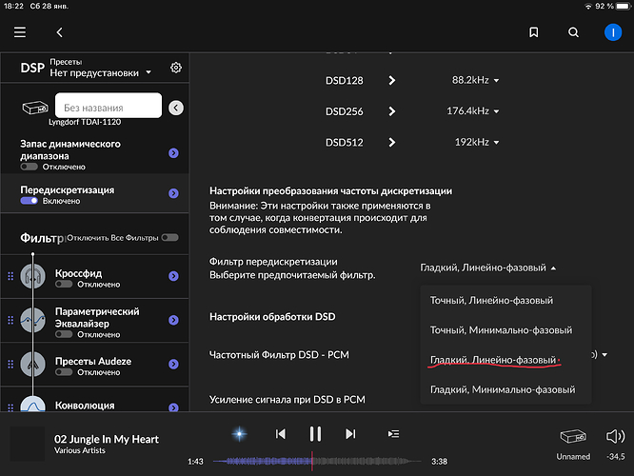Image resolution: width=634 pixels, height=476 pixels.
Task: Open the hamburger navigation menu
Action: point(20,32)
